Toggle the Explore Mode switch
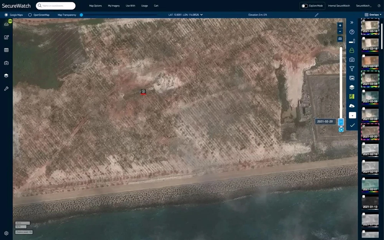Screen dimensions: 384x240 tap(305, 6)
